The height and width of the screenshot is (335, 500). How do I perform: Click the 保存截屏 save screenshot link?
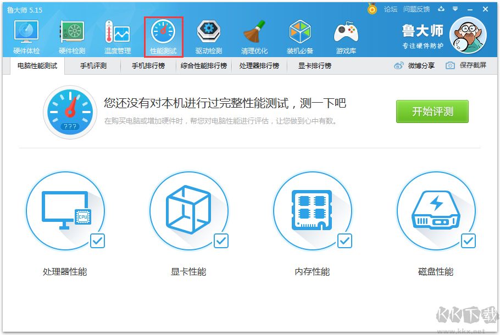pos(473,66)
